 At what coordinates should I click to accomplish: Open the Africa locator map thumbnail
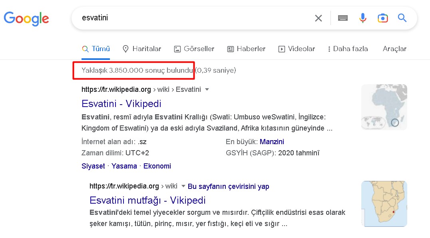(x=384, y=107)
